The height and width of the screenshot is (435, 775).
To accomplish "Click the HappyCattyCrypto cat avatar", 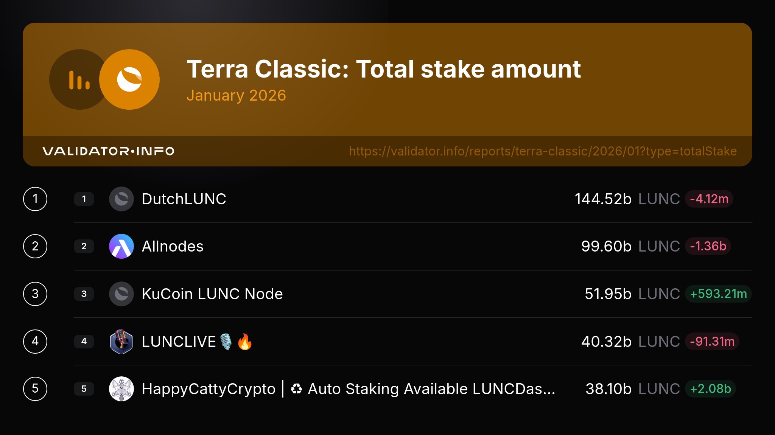I will coord(121,389).
